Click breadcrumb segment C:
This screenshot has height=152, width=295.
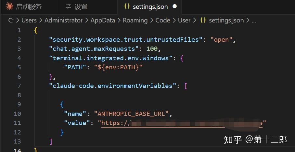tap(11, 21)
